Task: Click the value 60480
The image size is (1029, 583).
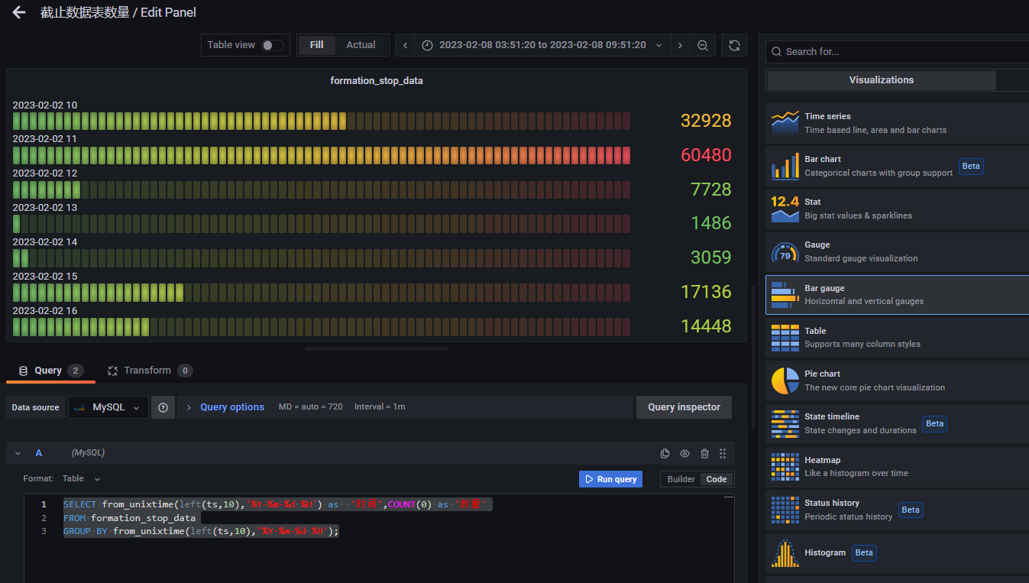Action: coord(706,155)
